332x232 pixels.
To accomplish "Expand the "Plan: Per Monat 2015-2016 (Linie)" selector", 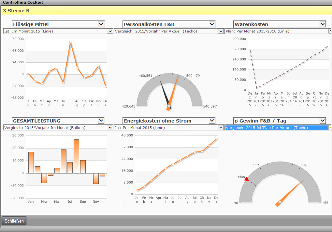I will click(x=330, y=31).
